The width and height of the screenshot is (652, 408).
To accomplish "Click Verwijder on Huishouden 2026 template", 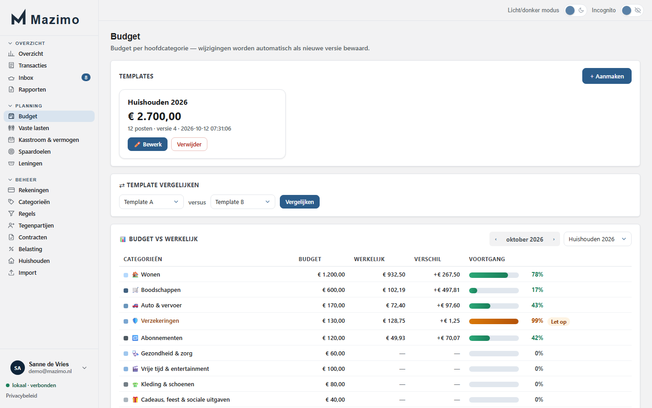I will 189,144.
